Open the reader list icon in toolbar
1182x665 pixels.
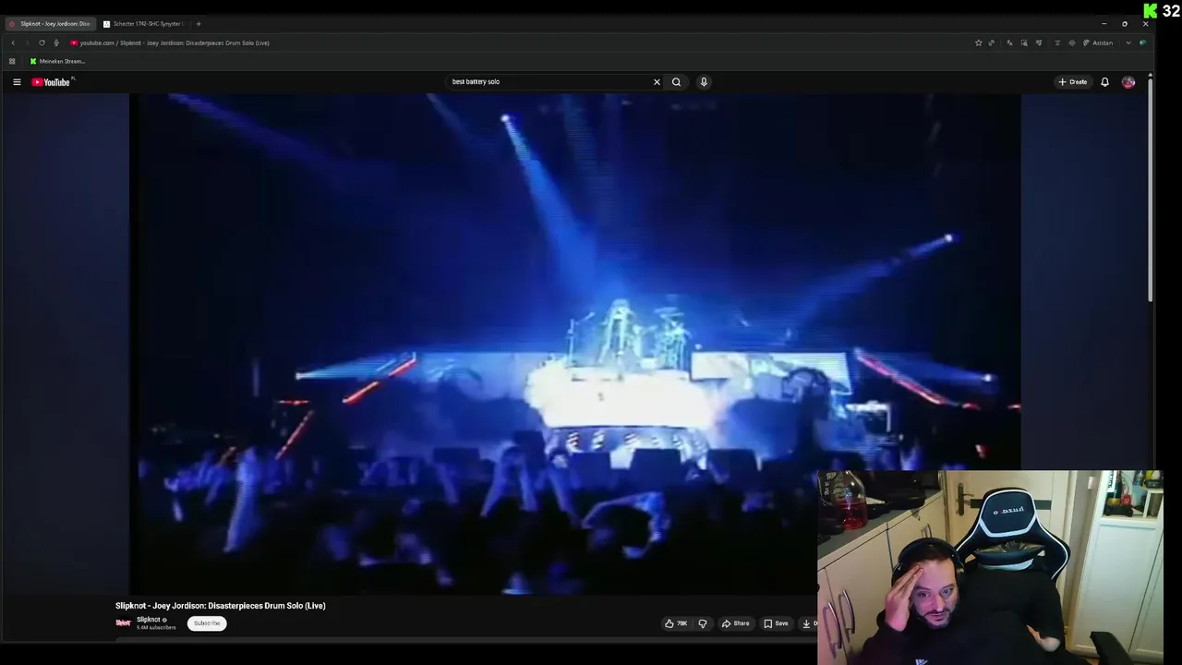pyautogui.click(x=1057, y=42)
